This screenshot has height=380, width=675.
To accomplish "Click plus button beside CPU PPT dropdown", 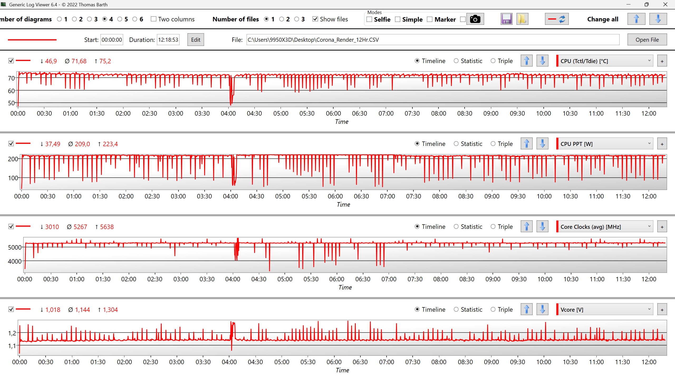I will [662, 144].
